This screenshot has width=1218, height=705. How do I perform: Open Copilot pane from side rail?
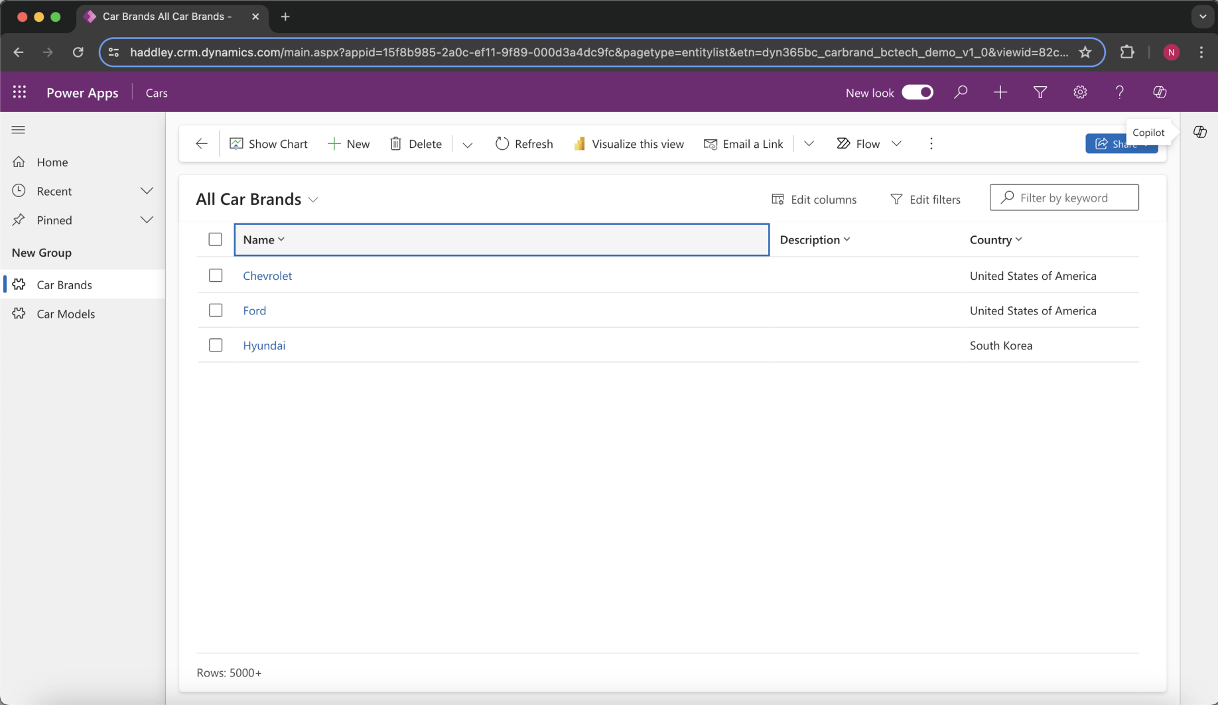click(x=1199, y=132)
